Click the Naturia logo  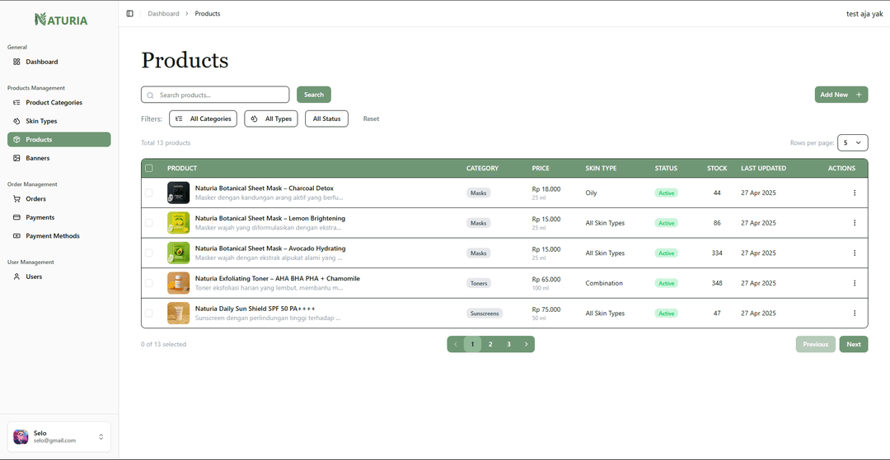coord(61,20)
